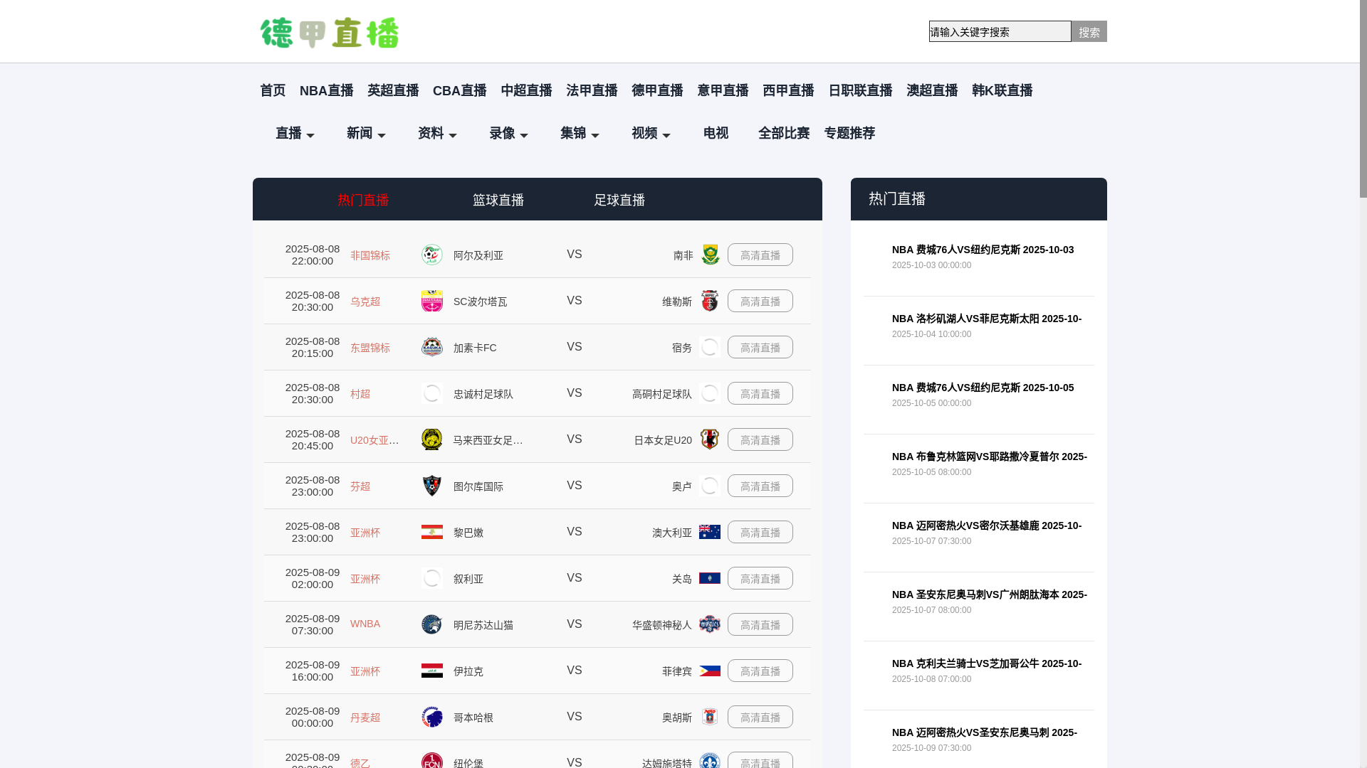Click 高清直播 for 阿尔及利亚 vs 南非

pyautogui.click(x=760, y=255)
